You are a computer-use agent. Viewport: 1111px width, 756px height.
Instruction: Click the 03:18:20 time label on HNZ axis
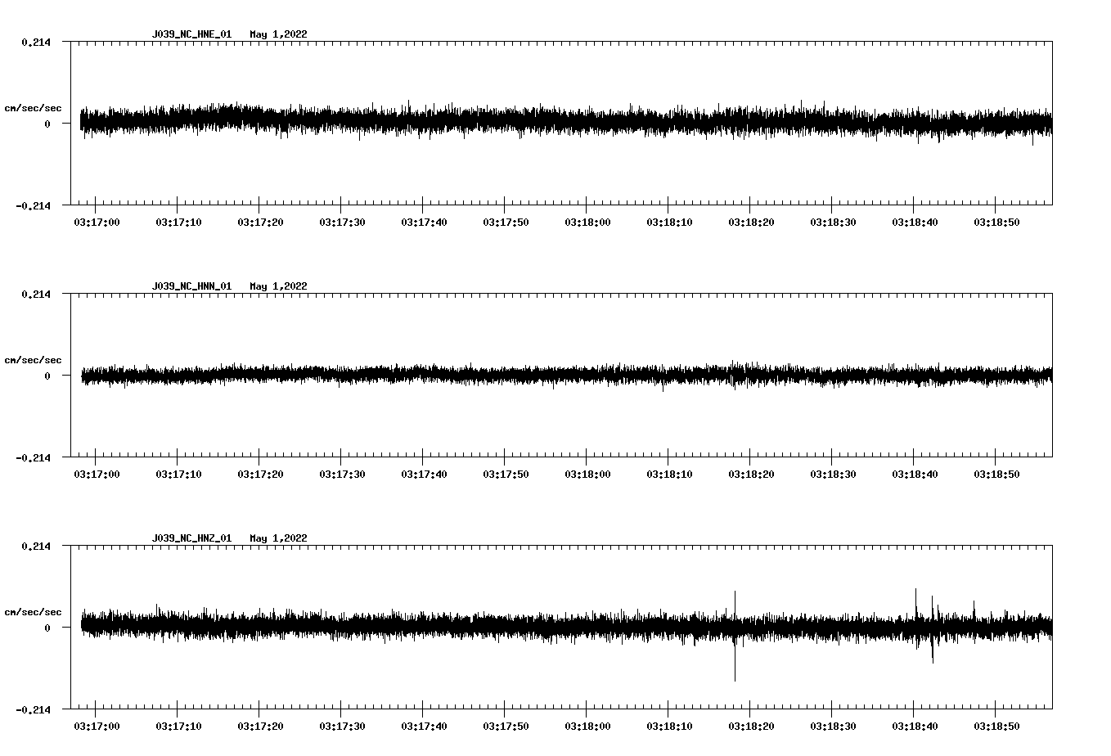tap(751, 727)
